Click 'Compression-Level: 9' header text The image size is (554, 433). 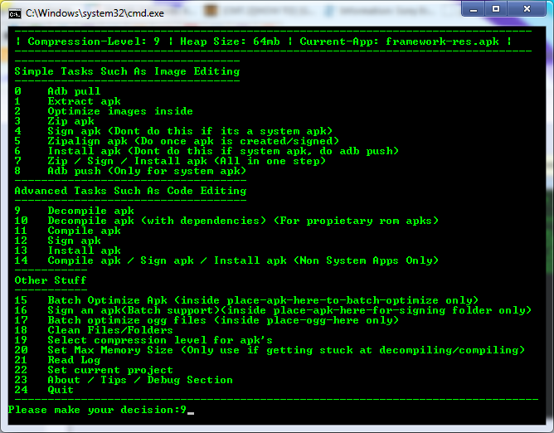(94, 41)
